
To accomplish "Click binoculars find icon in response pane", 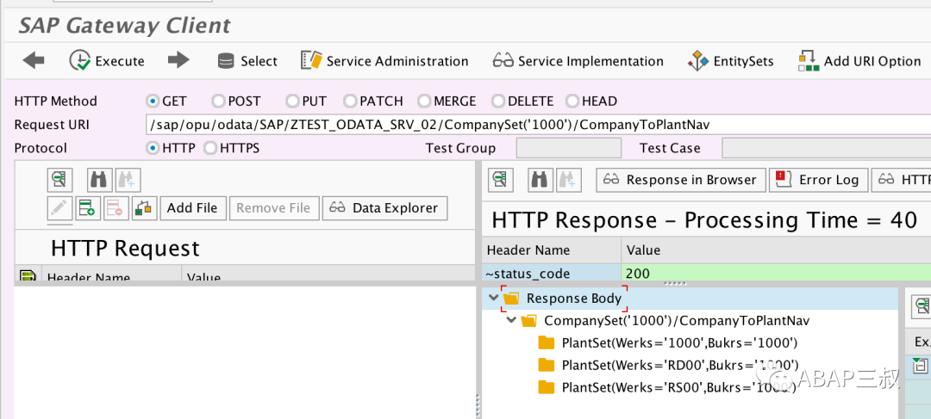I will [x=540, y=180].
